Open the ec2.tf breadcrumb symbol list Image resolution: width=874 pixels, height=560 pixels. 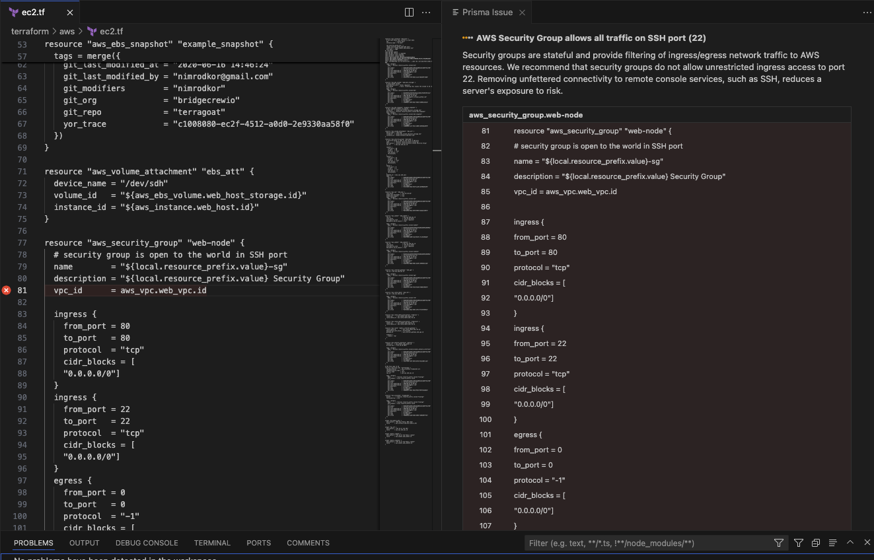coord(111,31)
